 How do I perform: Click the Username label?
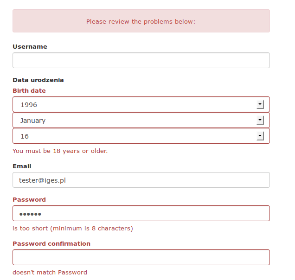pos(30,47)
